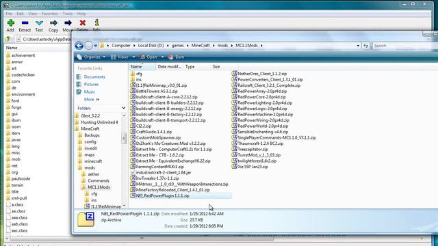Select Backups in the Folders tree
The image size is (438, 246).
point(92,135)
